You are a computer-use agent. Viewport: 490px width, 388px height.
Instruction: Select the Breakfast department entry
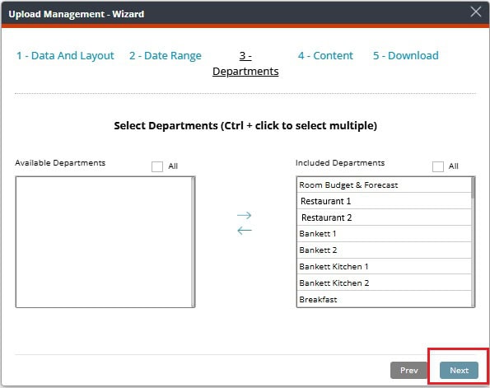point(384,299)
